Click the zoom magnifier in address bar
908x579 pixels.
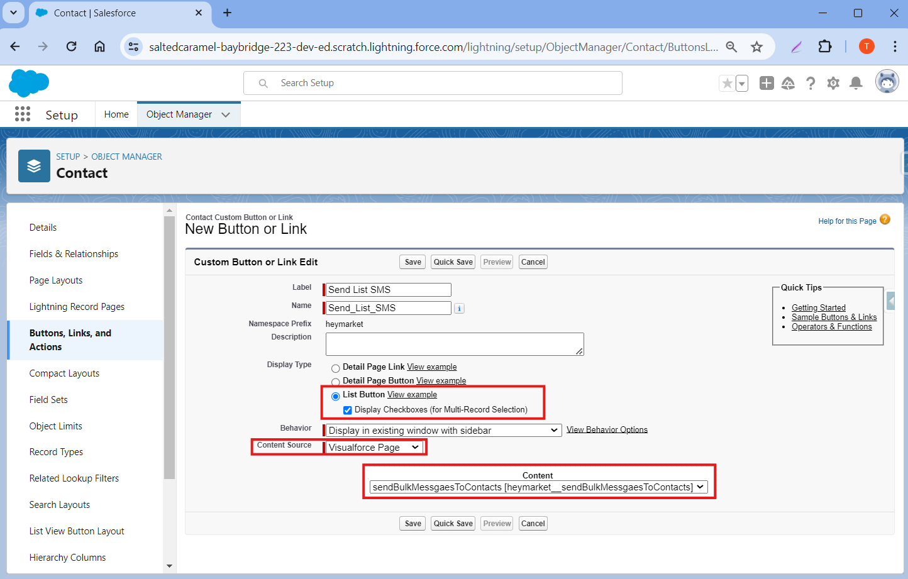731,47
